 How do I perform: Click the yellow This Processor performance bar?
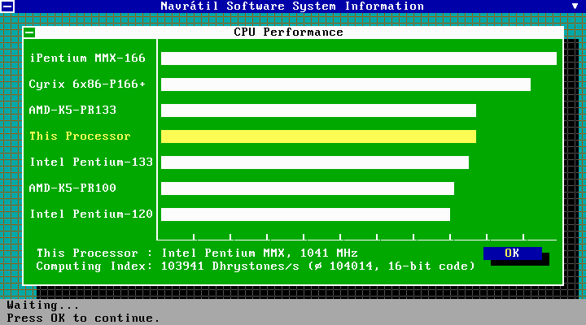coord(318,136)
